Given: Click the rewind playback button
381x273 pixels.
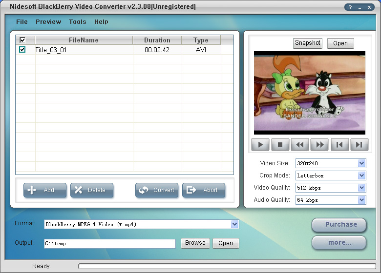Looking at the screenshot, I should (300, 144).
